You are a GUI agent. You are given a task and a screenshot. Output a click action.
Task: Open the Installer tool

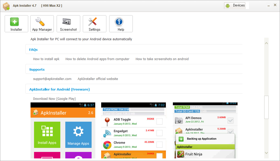click(16, 24)
